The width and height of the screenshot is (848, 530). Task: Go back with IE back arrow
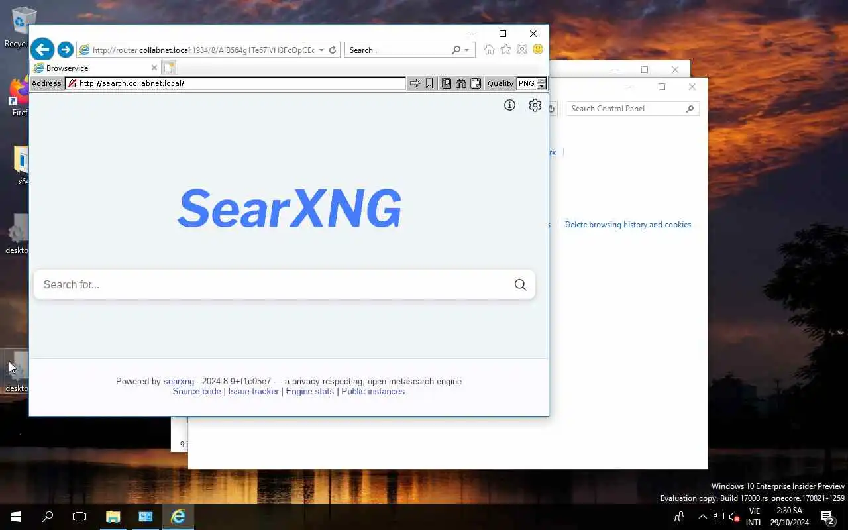[42, 49]
